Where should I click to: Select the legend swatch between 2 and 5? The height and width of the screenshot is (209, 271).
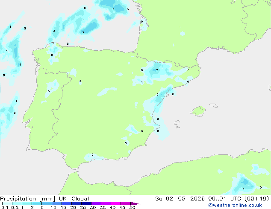[x=37, y=203]
